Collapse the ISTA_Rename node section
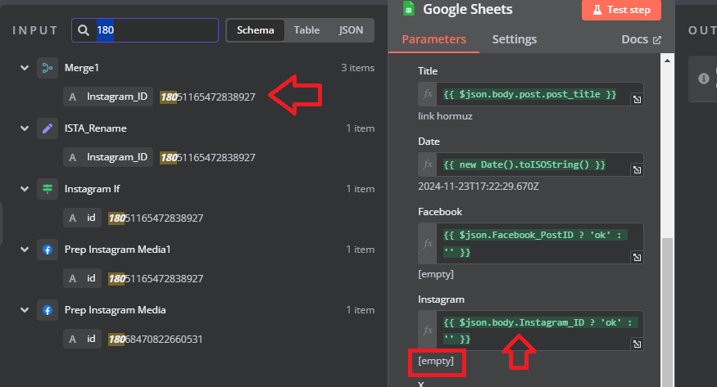Image resolution: width=717 pixels, height=387 pixels. (x=25, y=128)
